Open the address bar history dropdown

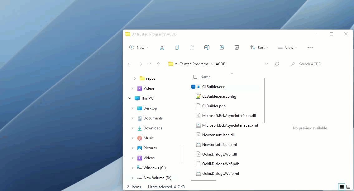[x=267, y=64]
